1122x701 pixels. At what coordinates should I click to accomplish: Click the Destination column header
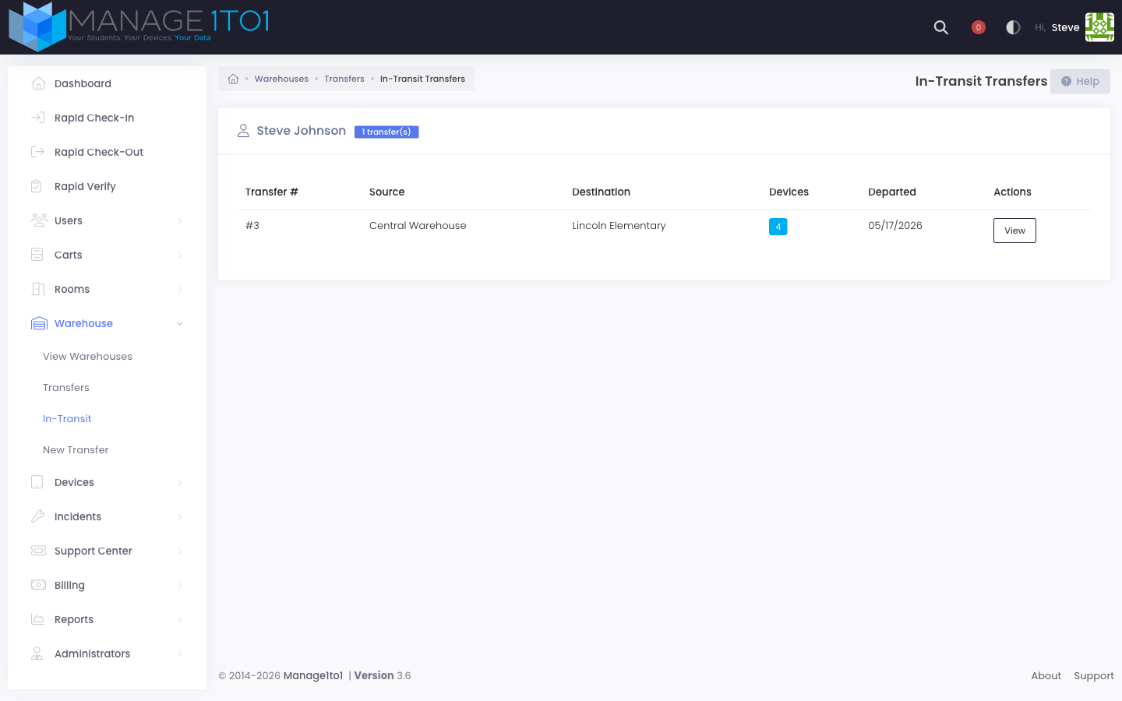(601, 192)
